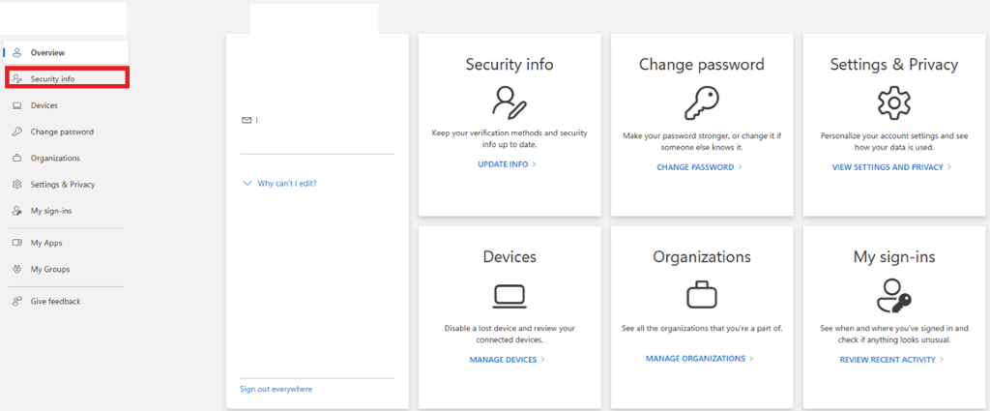Click the Change password key icon in sidebar
Image resolution: width=990 pixels, height=411 pixels.
(17, 132)
